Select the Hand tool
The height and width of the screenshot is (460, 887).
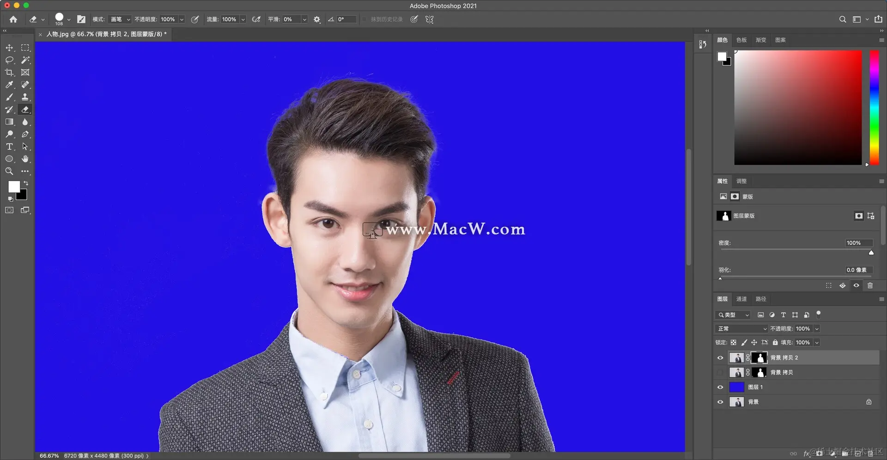point(25,159)
